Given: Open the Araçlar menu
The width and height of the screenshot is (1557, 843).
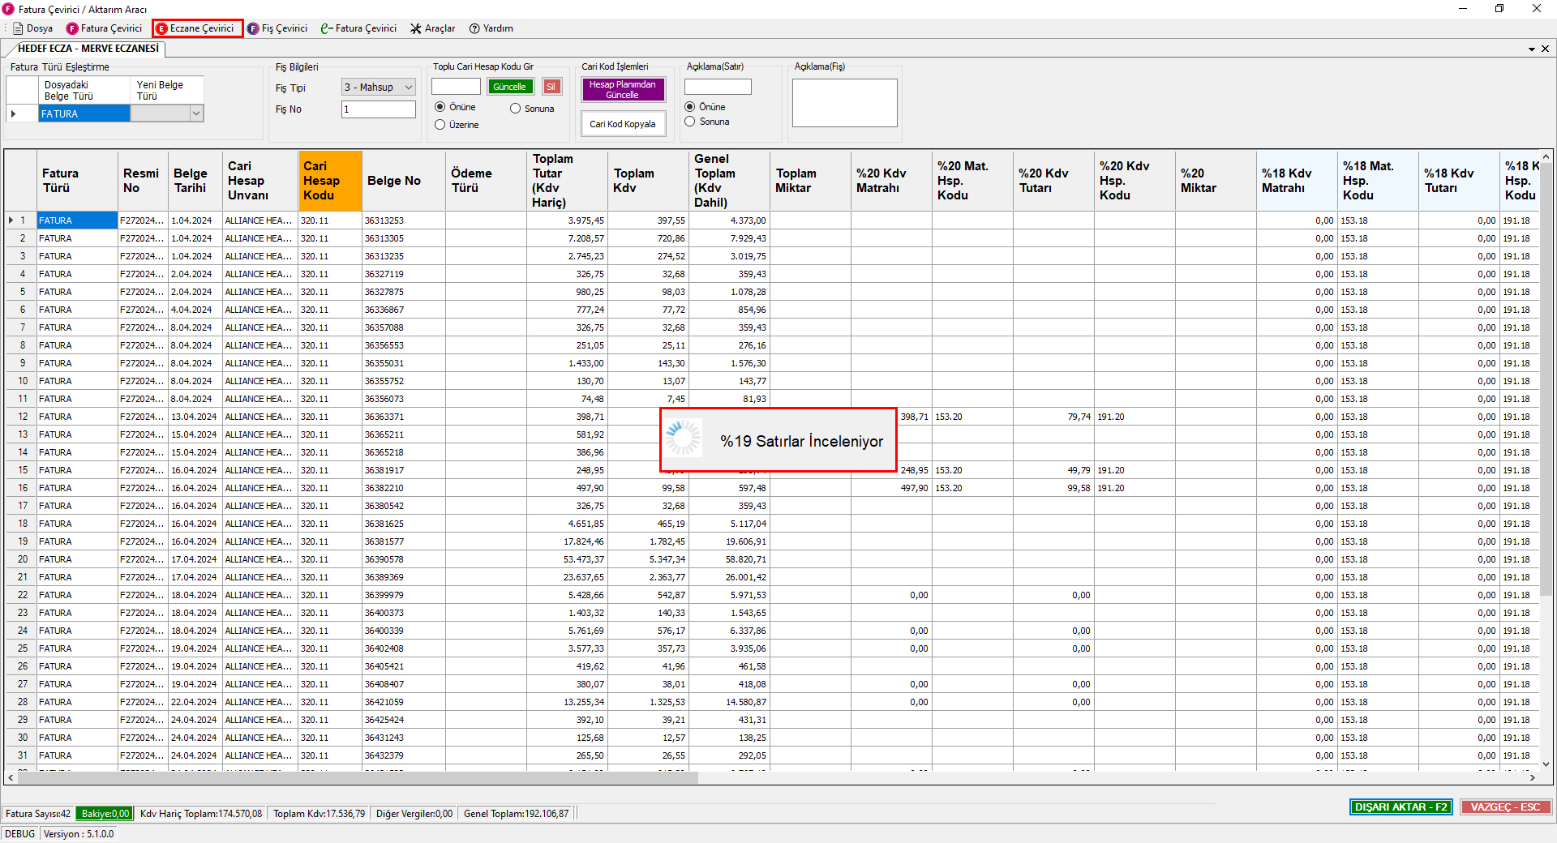Looking at the screenshot, I should [x=432, y=28].
